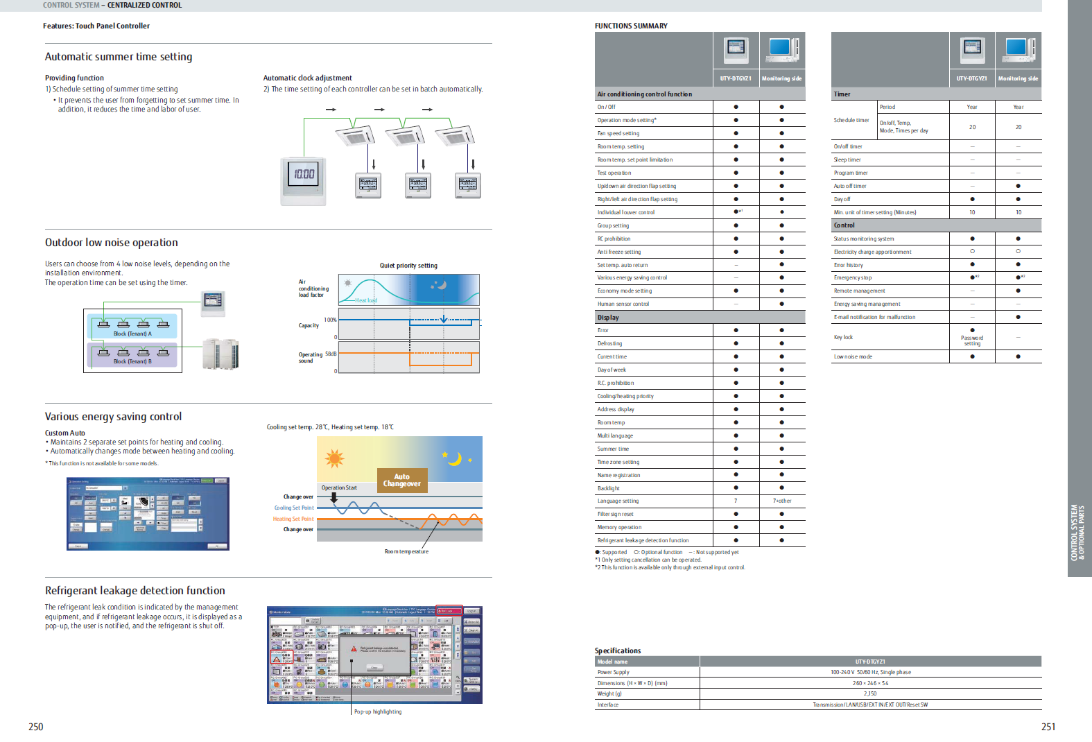Click 'E-mail notification for malfunction' row label
This screenshot has height=742, width=1092.
[874, 317]
